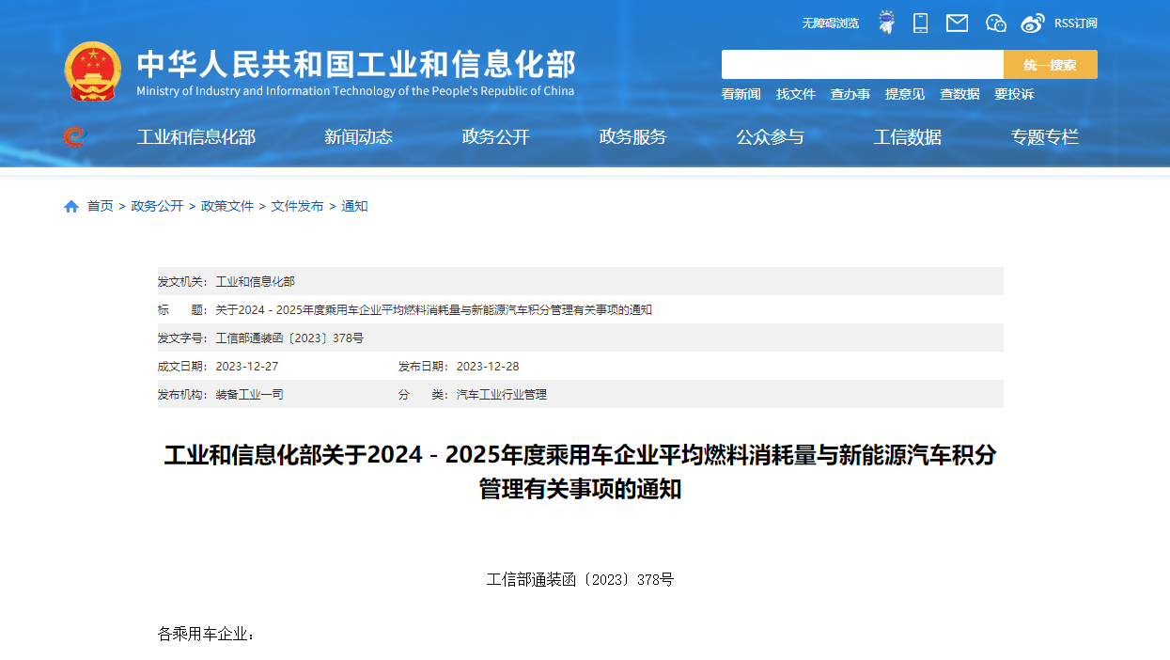Focus the search text input field
This screenshot has height=660, width=1170.
[x=862, y=65]
